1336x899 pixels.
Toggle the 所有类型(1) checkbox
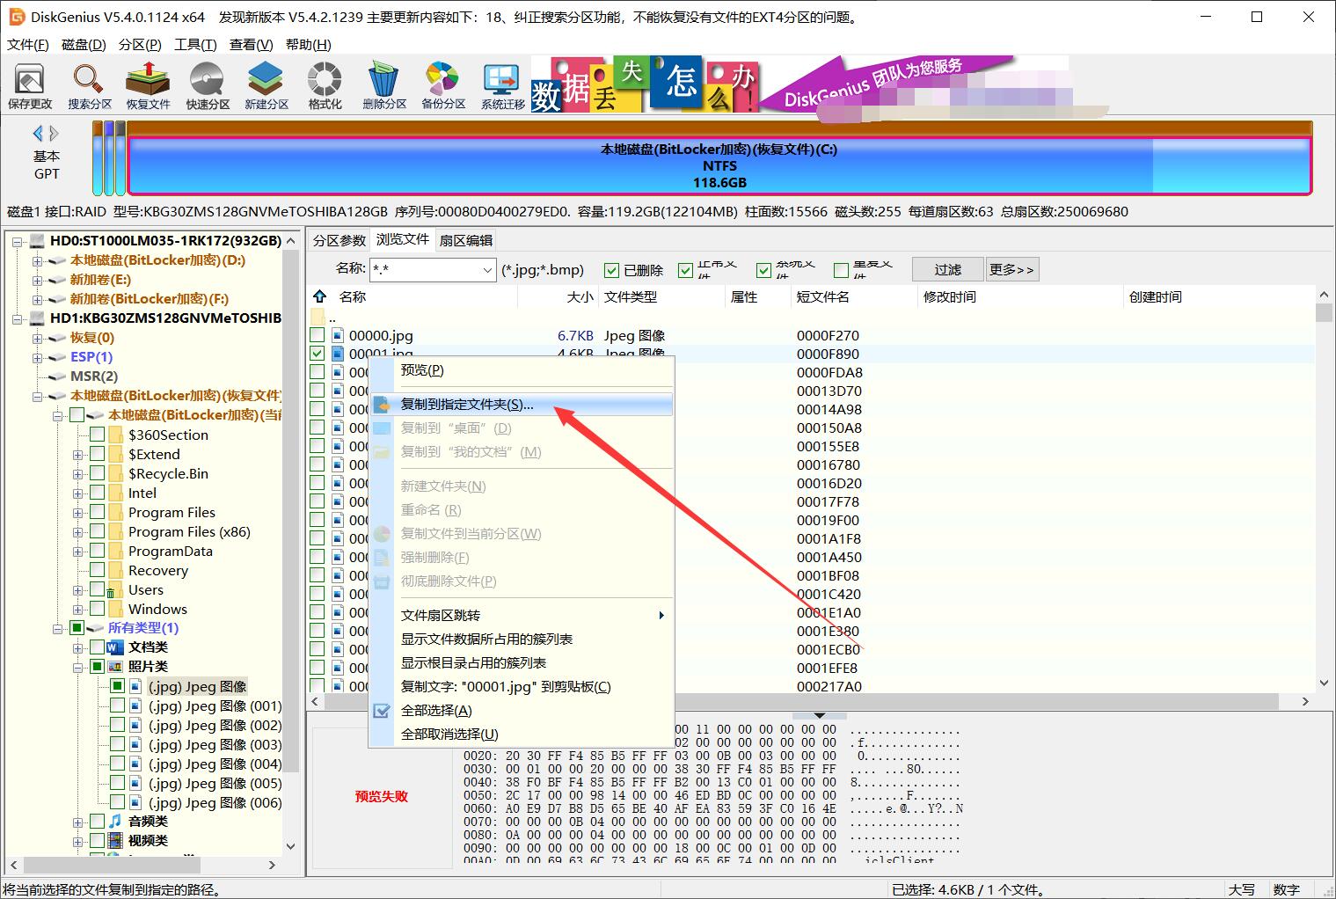(x=77, y=628)
